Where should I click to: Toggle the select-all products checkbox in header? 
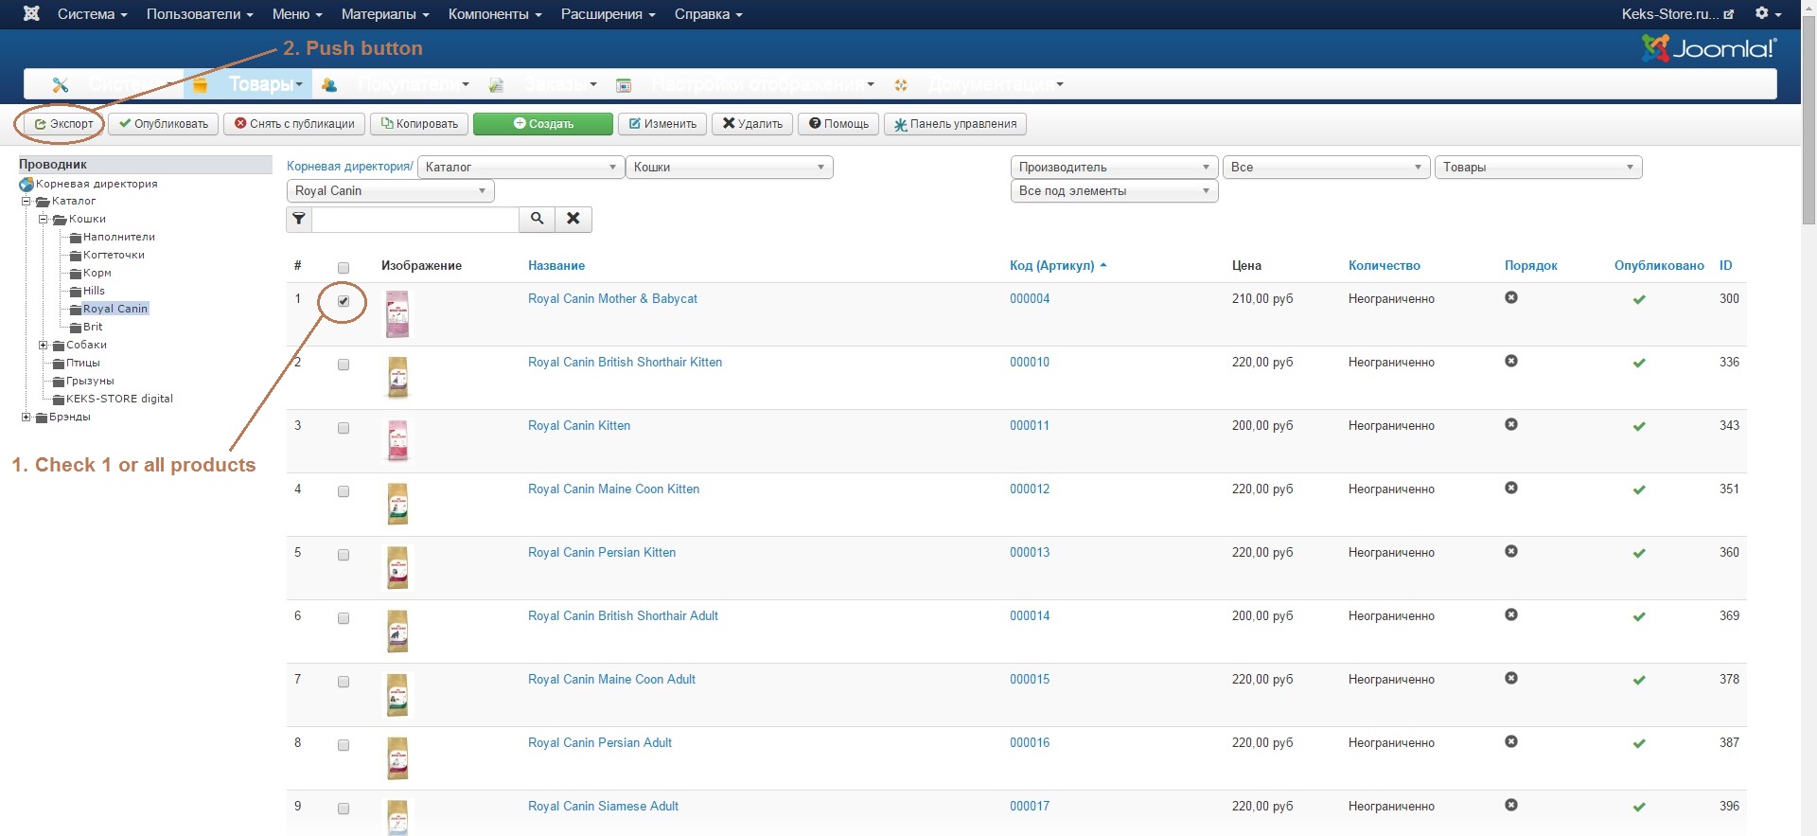click(x=344, y=268)
